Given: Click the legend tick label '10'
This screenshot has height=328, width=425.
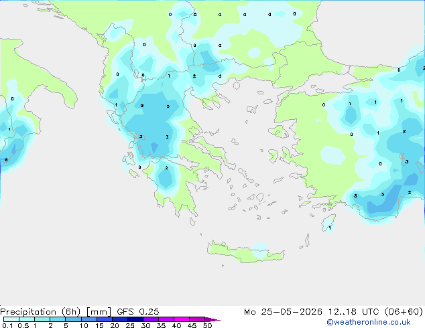Looking at the screenshot, I should (x=84, y=325).
